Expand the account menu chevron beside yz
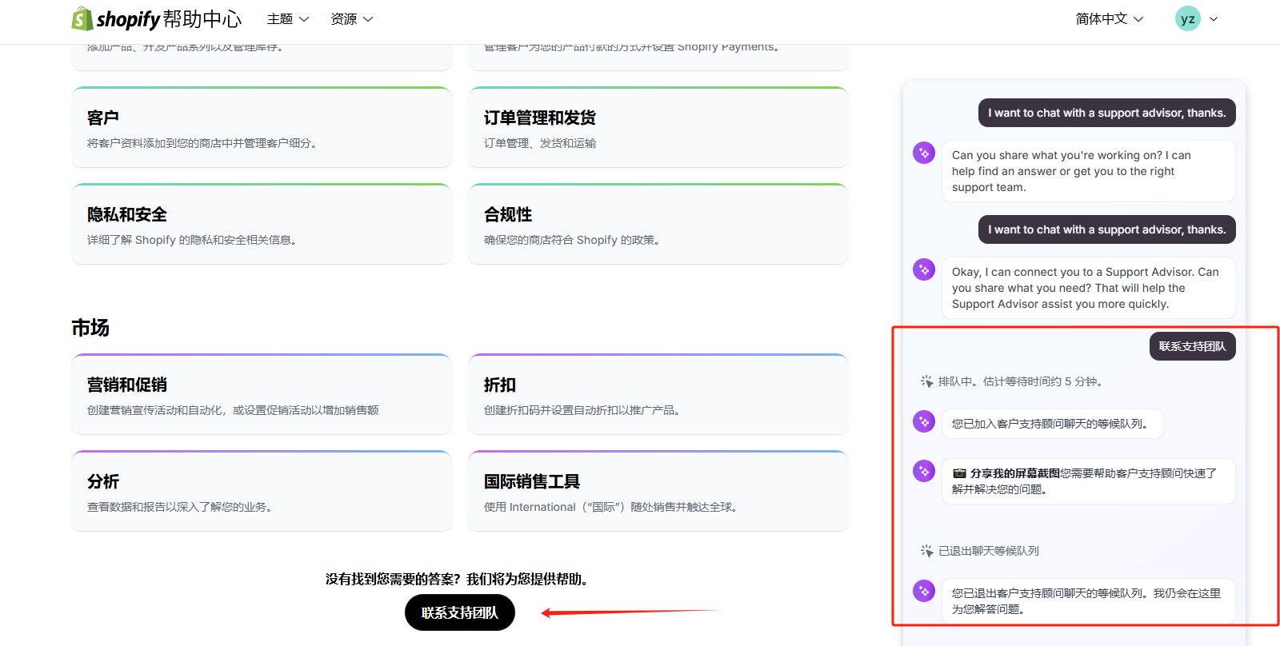The height and width of the screenshot is (646, 1280). pyautogui.click(x=1214, y=19)
